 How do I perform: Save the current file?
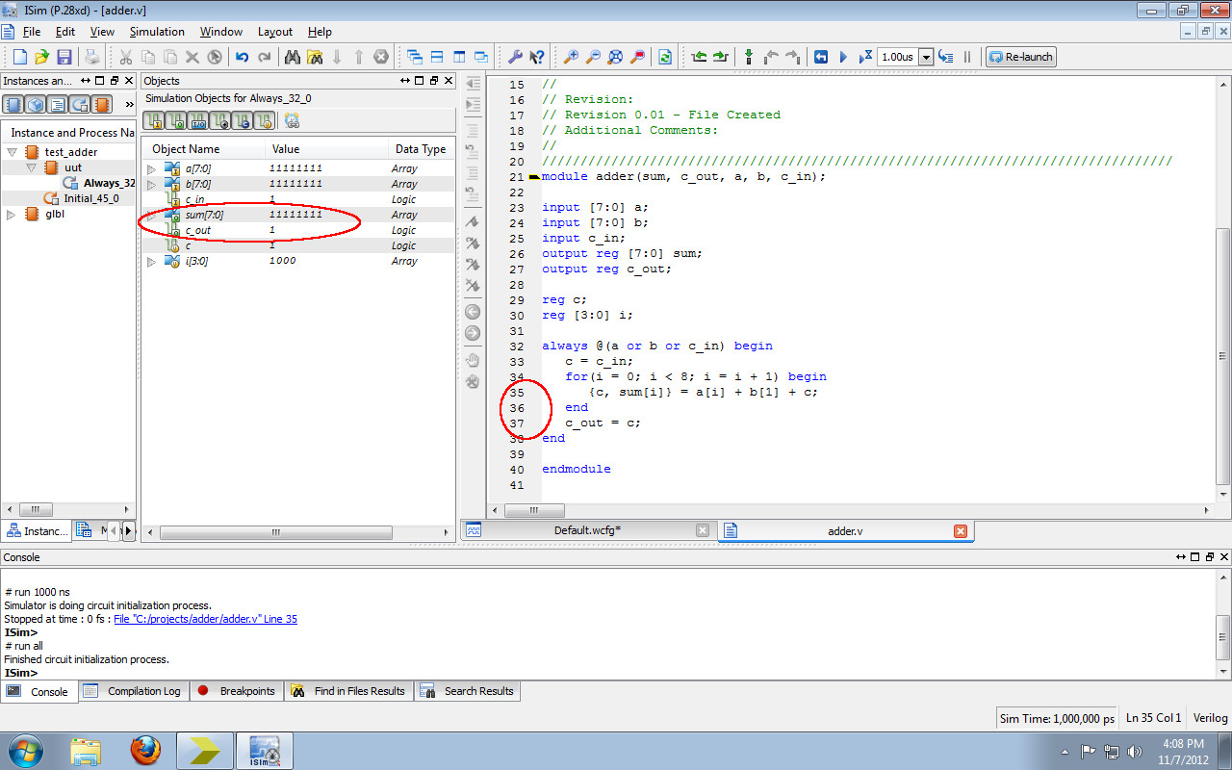coord(64,57)
